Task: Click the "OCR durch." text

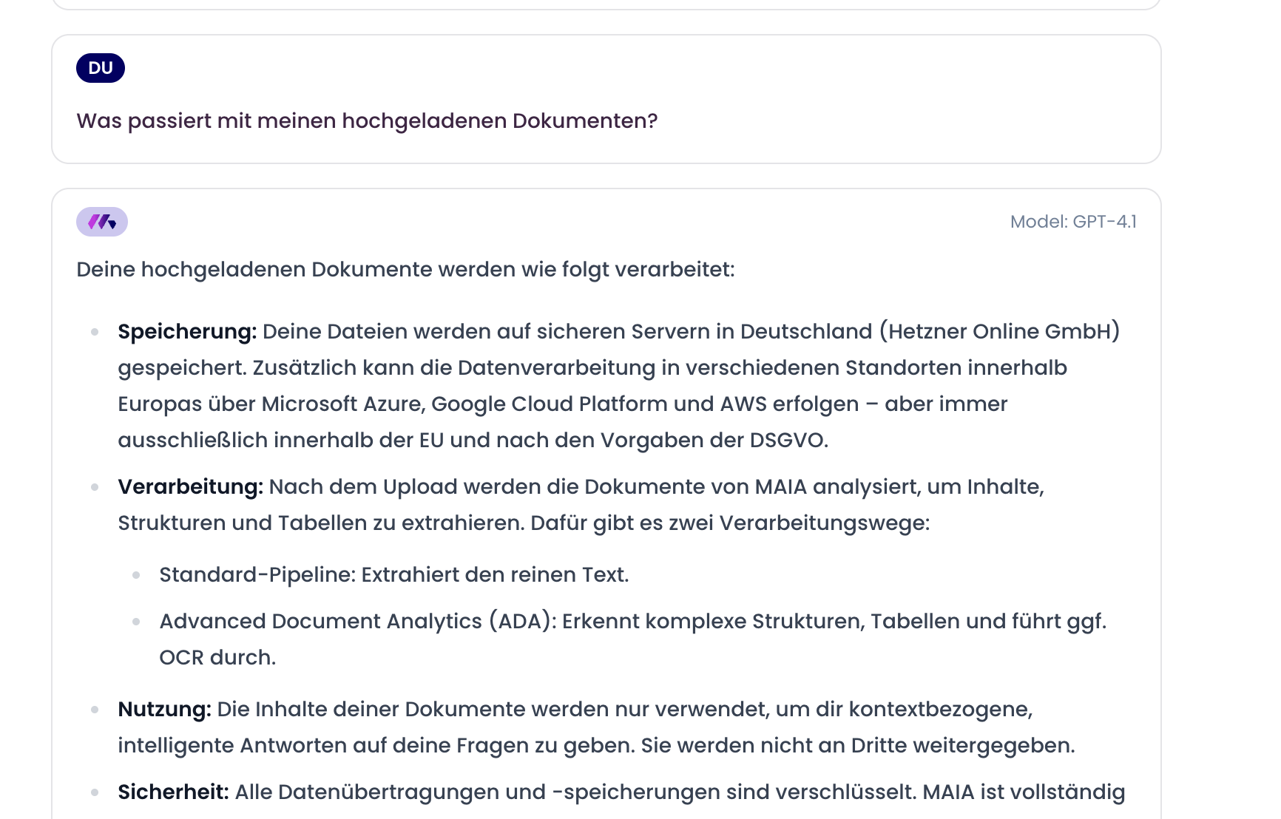Action: pyautogui.click(x=217, y=658)
